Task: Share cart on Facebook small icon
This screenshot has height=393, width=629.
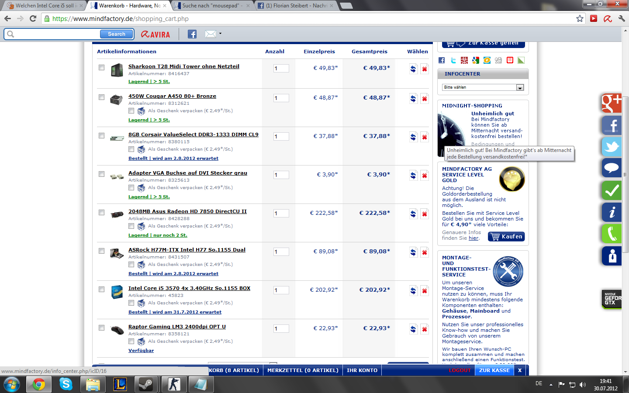Action: tap(442, 60)
